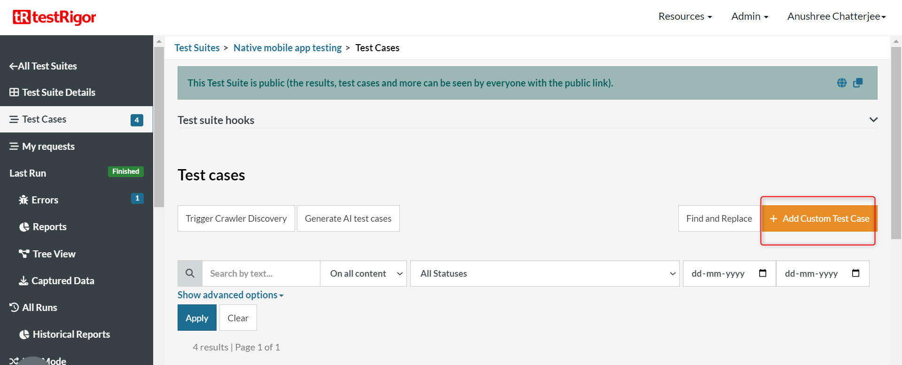Show advanced options

(230, 295)
